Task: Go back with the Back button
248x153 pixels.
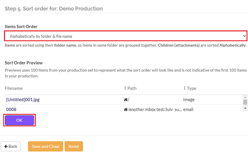Action: click(11, 146)
